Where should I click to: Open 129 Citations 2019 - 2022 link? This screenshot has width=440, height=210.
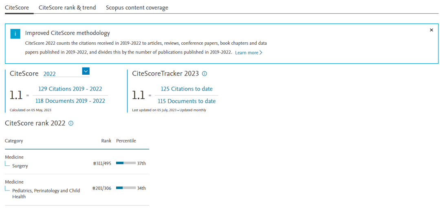(x=70, y=89)
